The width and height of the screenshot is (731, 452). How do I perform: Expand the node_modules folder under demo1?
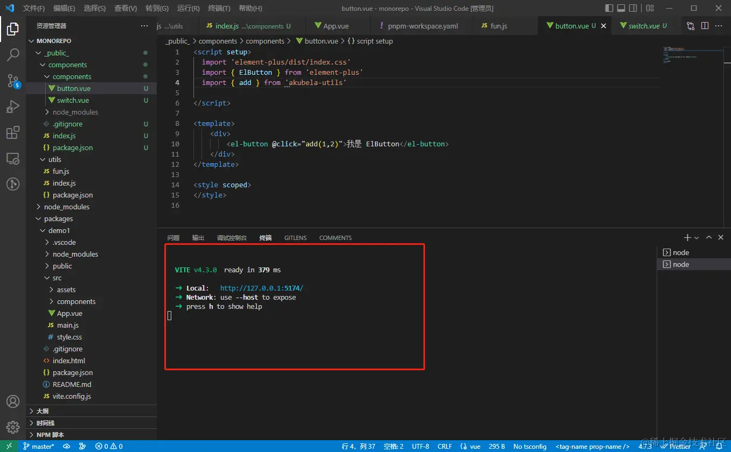(75, 254)
